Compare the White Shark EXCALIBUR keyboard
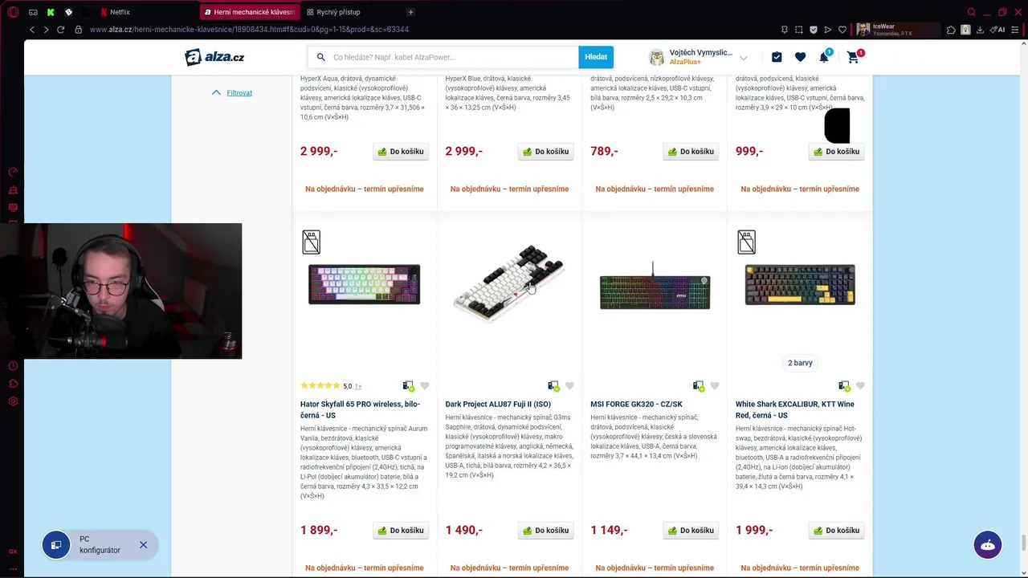The width and height of the screenshot is (1028, 578). [x=844, y=386]
